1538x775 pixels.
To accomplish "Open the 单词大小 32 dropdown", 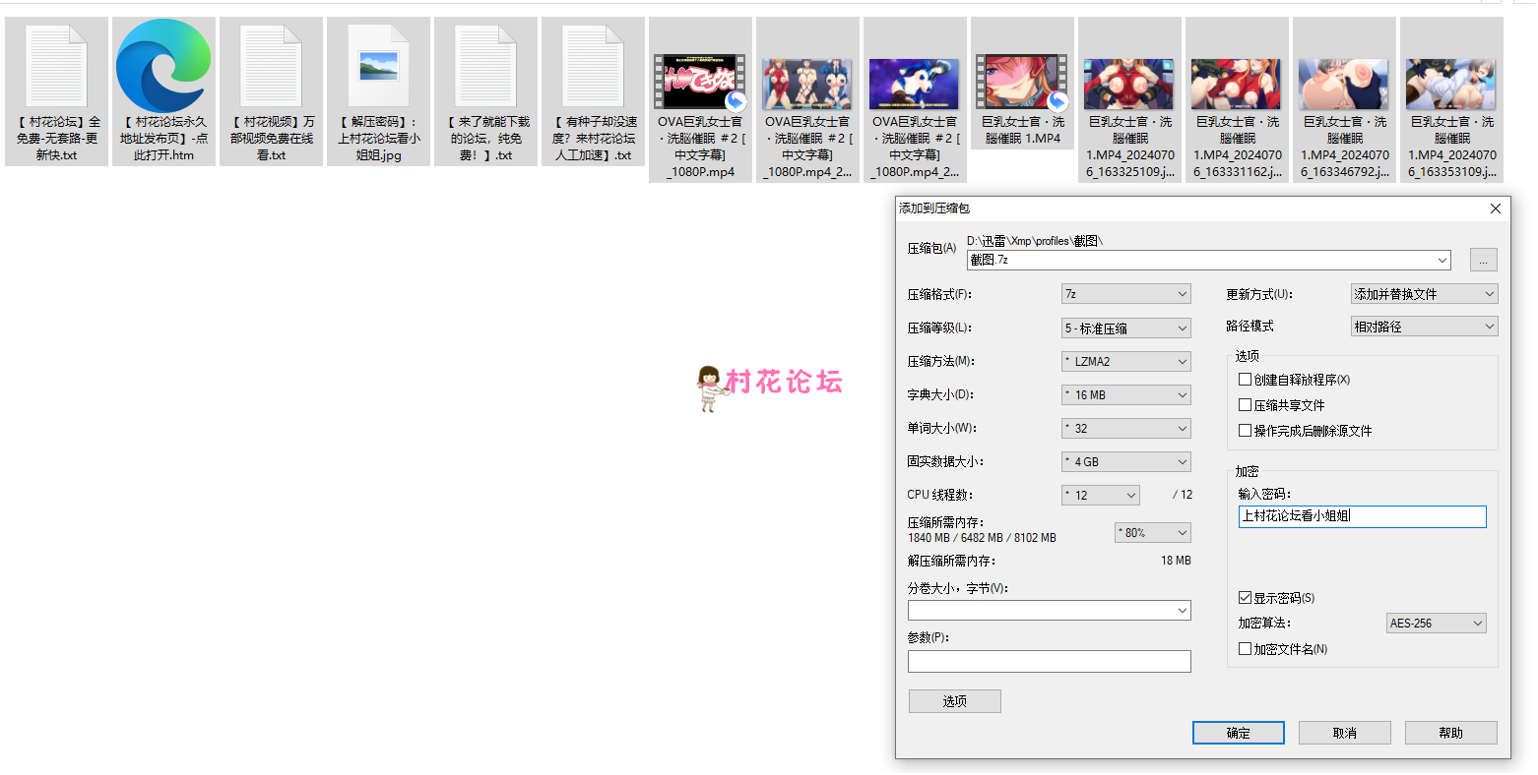I will click(1126, 428).
